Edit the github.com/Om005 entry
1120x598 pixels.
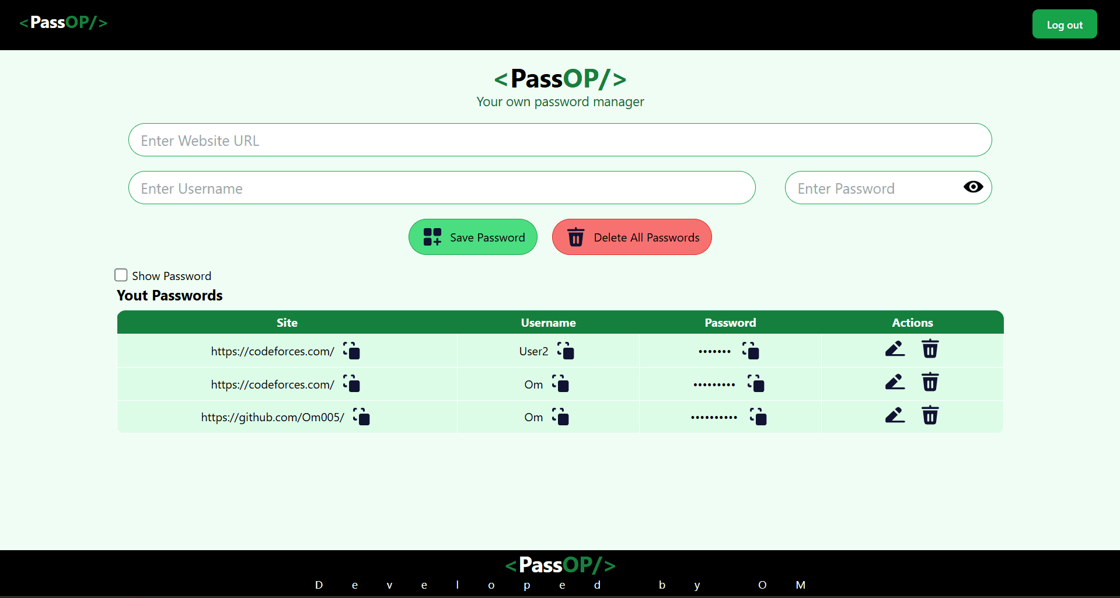point(895,415)
